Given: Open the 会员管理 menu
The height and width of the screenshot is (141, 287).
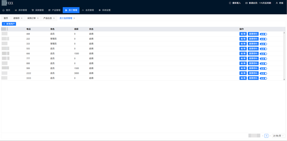Looking at the screenshot, I should click(x=88, y=10).
